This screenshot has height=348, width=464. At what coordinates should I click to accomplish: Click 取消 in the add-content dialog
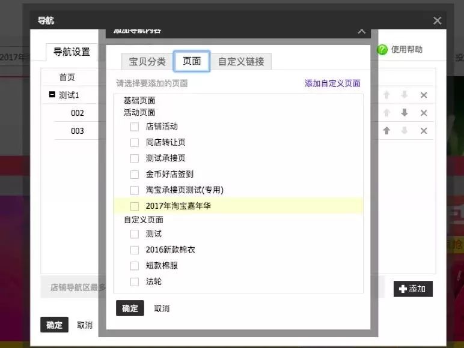coord(162,308)
